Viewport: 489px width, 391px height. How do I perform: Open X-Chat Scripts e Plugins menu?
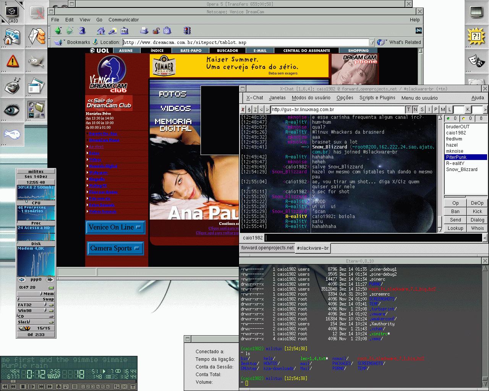click(x=377, y=98)
